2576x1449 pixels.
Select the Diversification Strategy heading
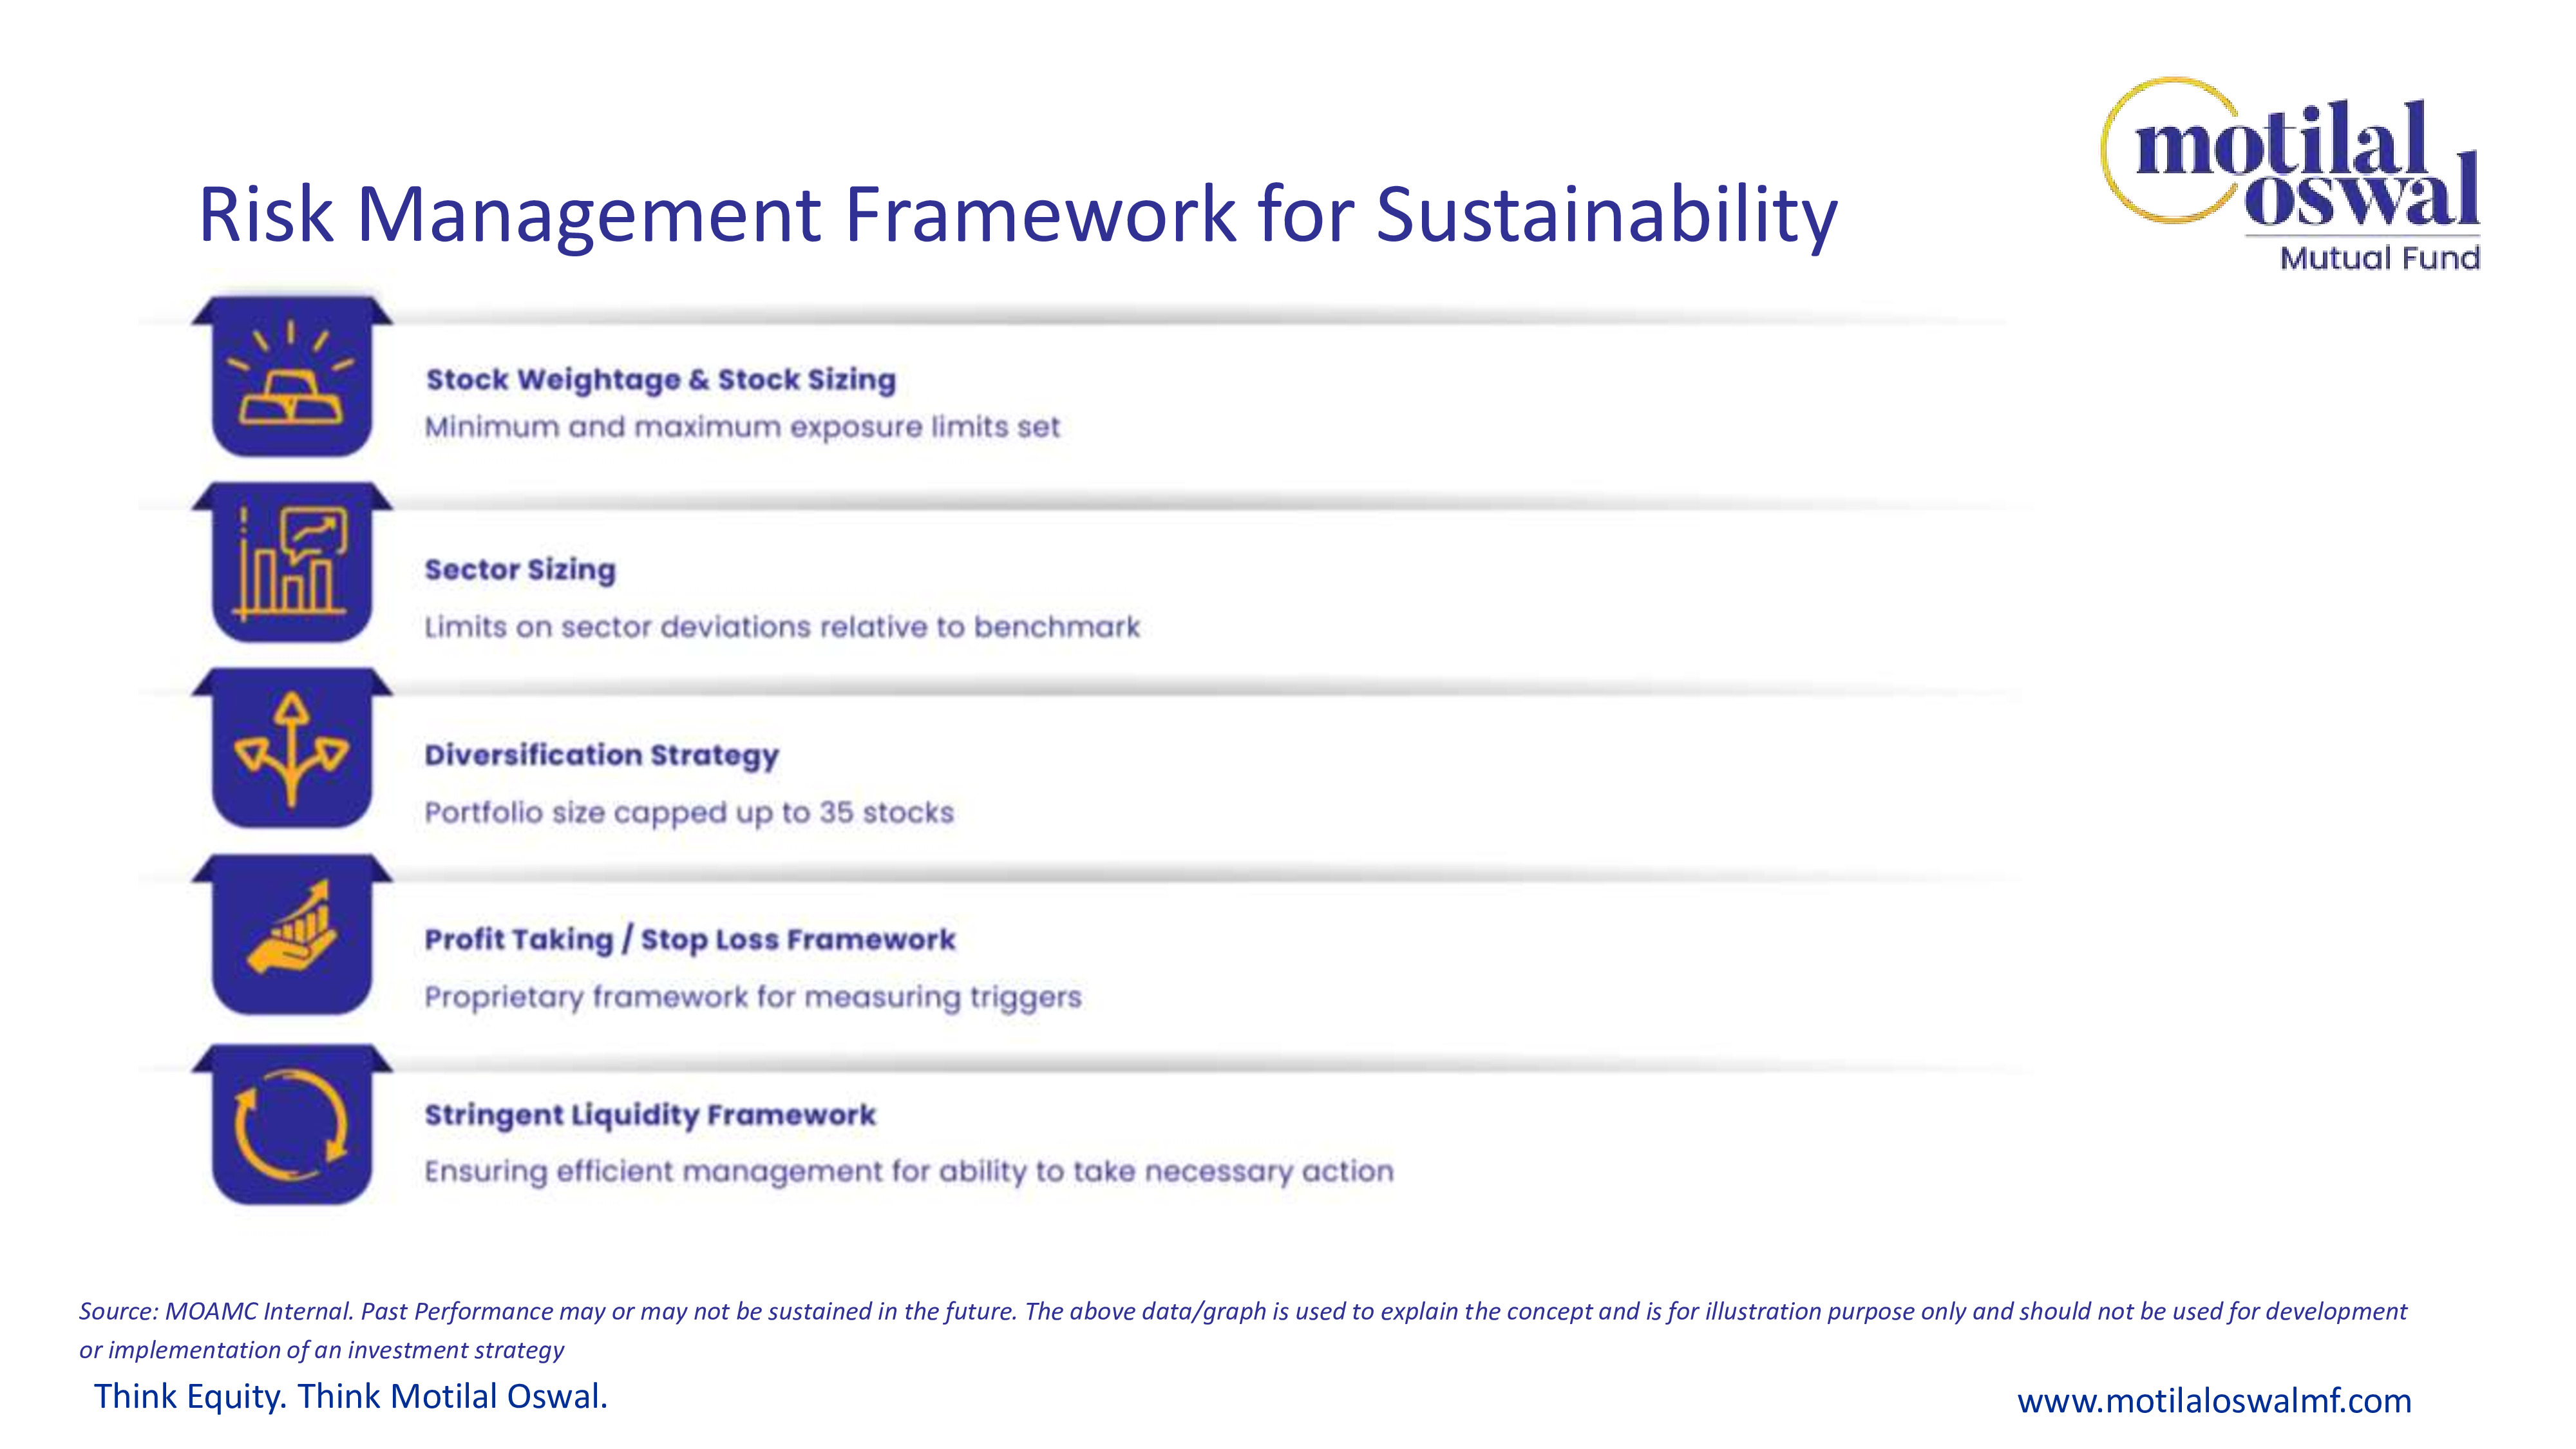coord(601,755)
